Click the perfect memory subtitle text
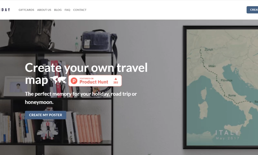Image resolution: width=258 pixels, height=155 pixels. pos(81,98)
